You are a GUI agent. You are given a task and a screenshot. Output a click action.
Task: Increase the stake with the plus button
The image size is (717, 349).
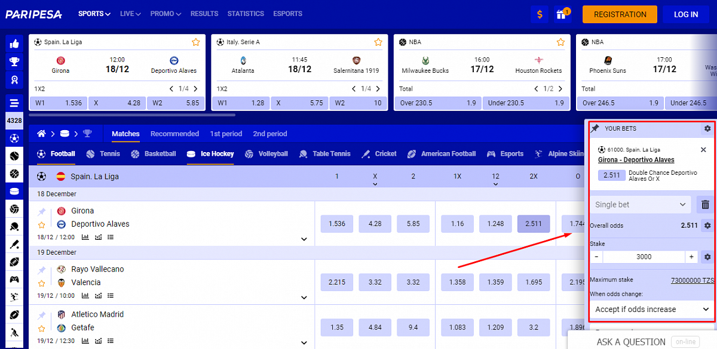click(691, 257)
